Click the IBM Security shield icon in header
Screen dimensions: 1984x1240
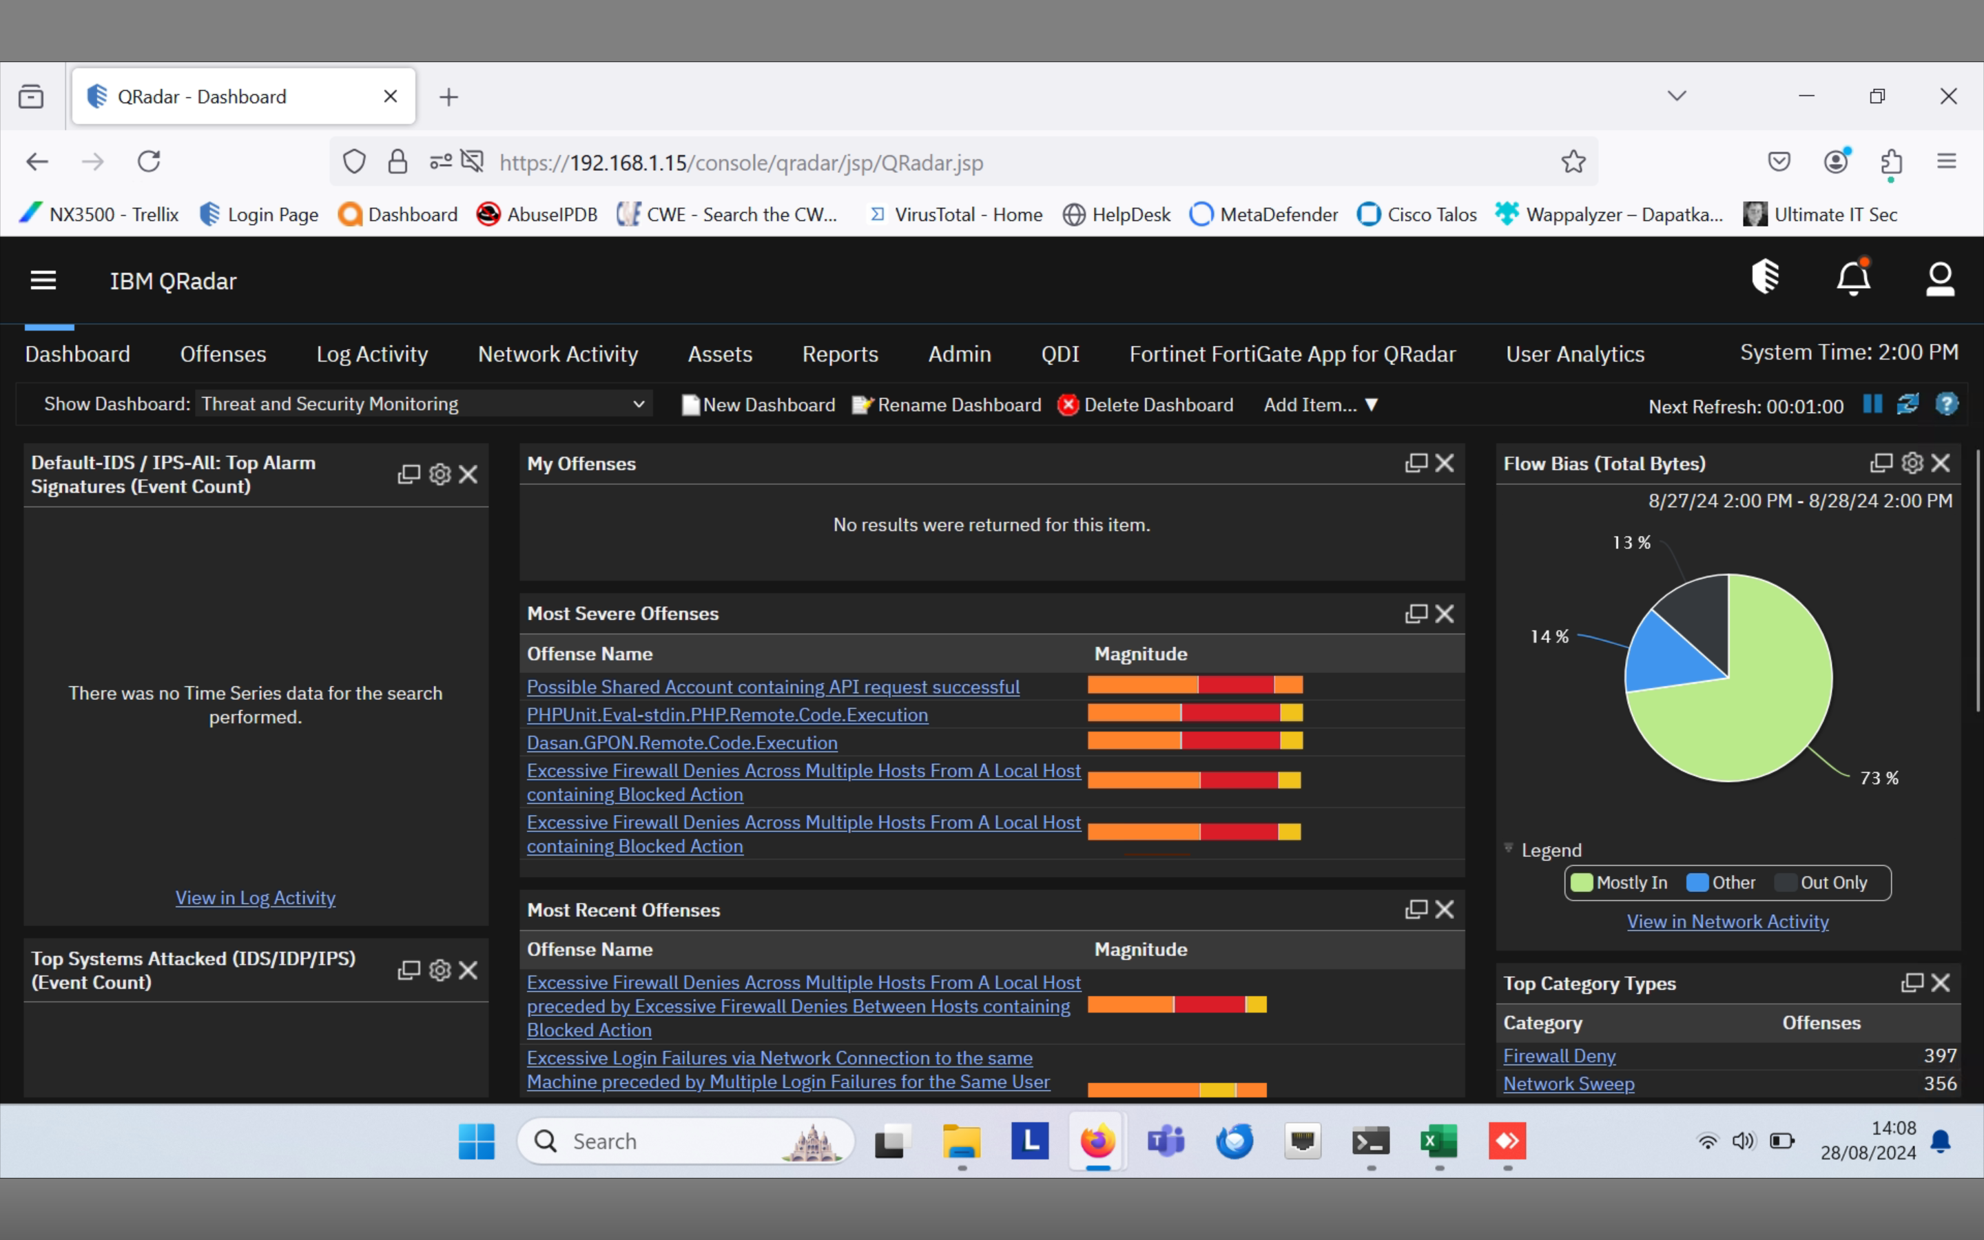pyautogui.click(x=1765, y=276)
